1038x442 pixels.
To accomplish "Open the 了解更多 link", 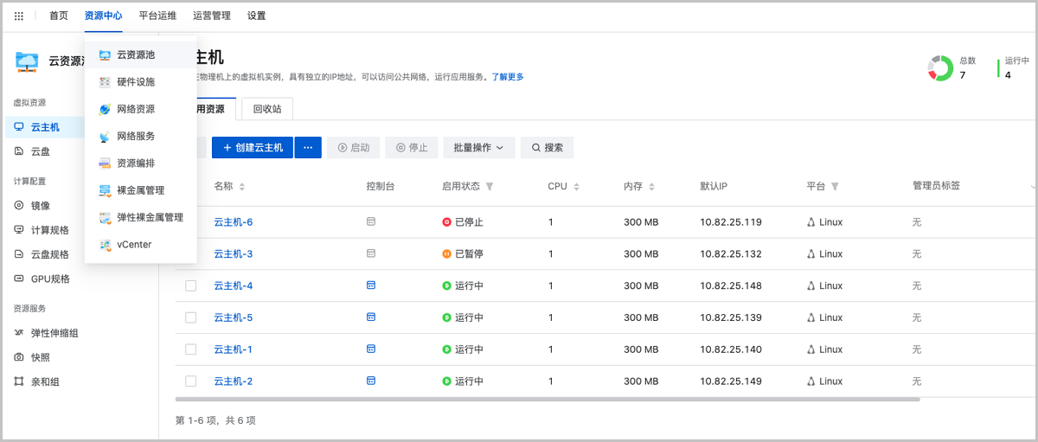I will (x=508, y=77).
